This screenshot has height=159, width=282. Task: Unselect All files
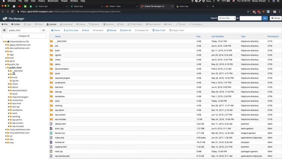(142, 30)
